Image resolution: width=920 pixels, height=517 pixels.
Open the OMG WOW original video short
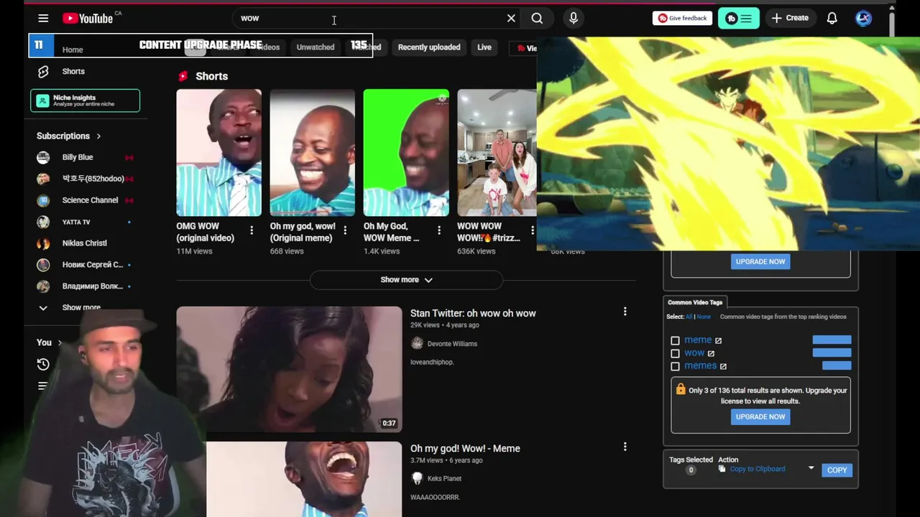pyautogui.click(x=219, y=152)
